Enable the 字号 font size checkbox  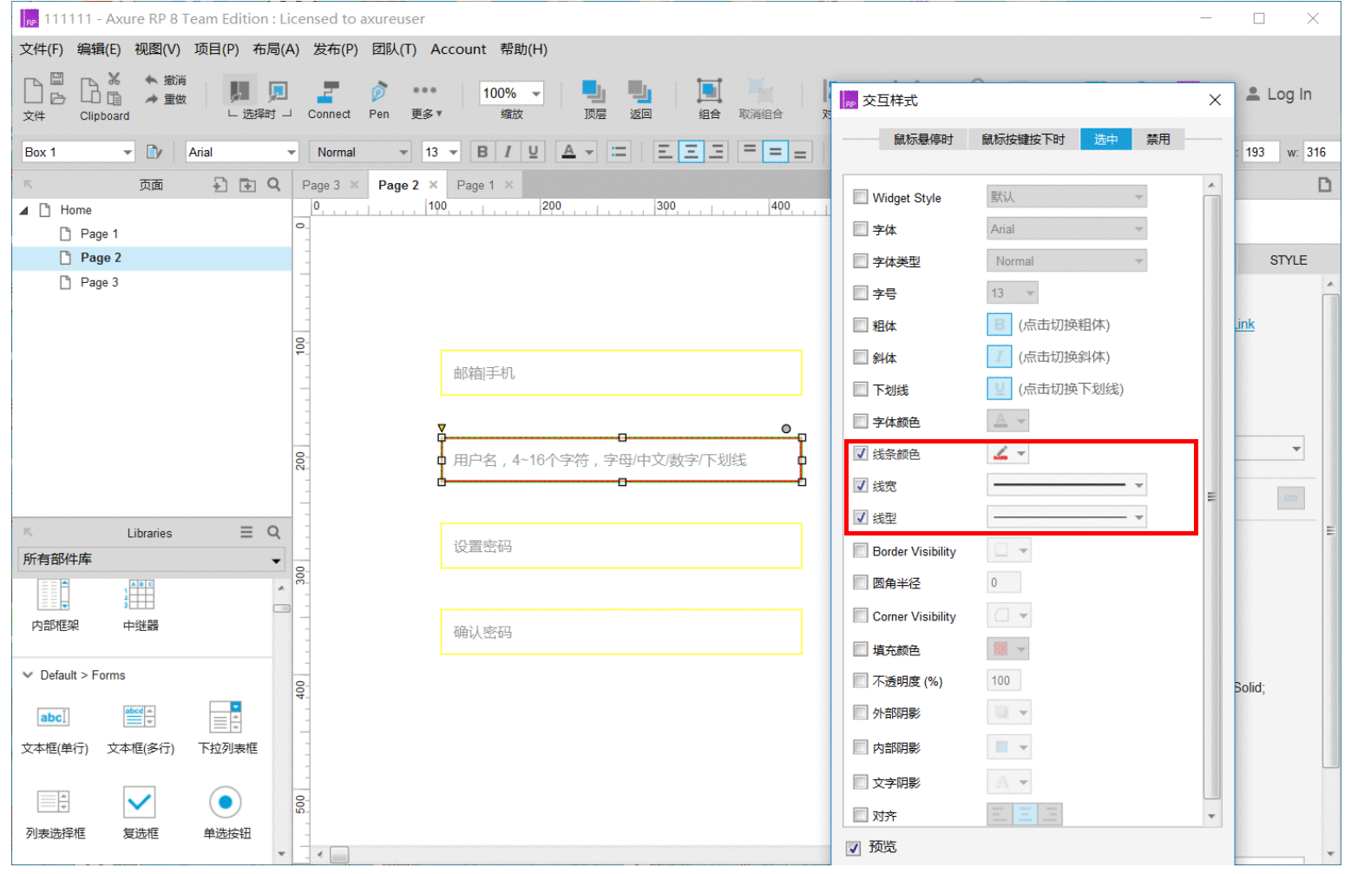click(x=861, y=293)
